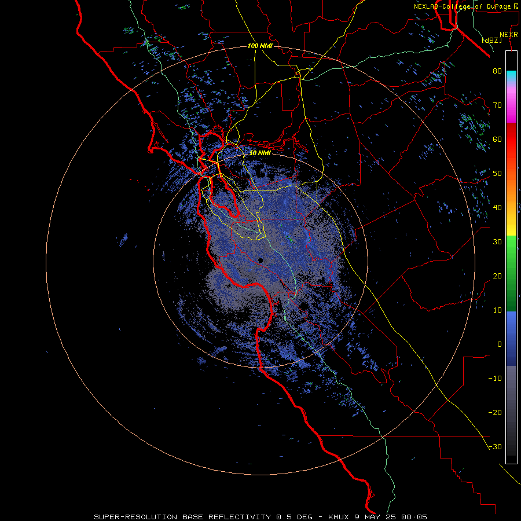
Task: Click the 20 tick label on the dBZ scale
Action: click(x=497, y=276)
